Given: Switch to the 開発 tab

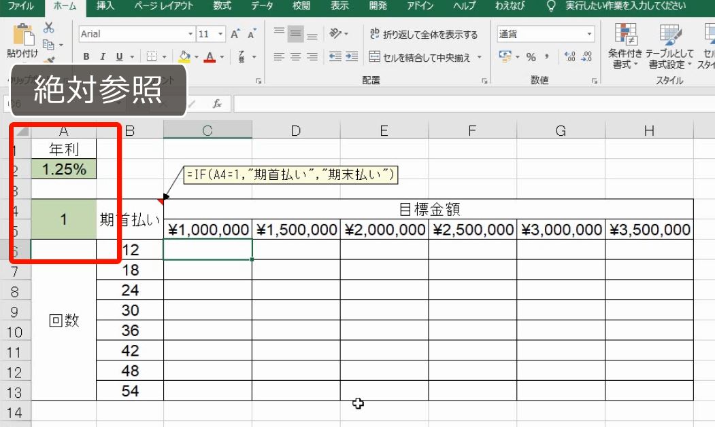Looking at the screenshot, I should click(378, 6).
